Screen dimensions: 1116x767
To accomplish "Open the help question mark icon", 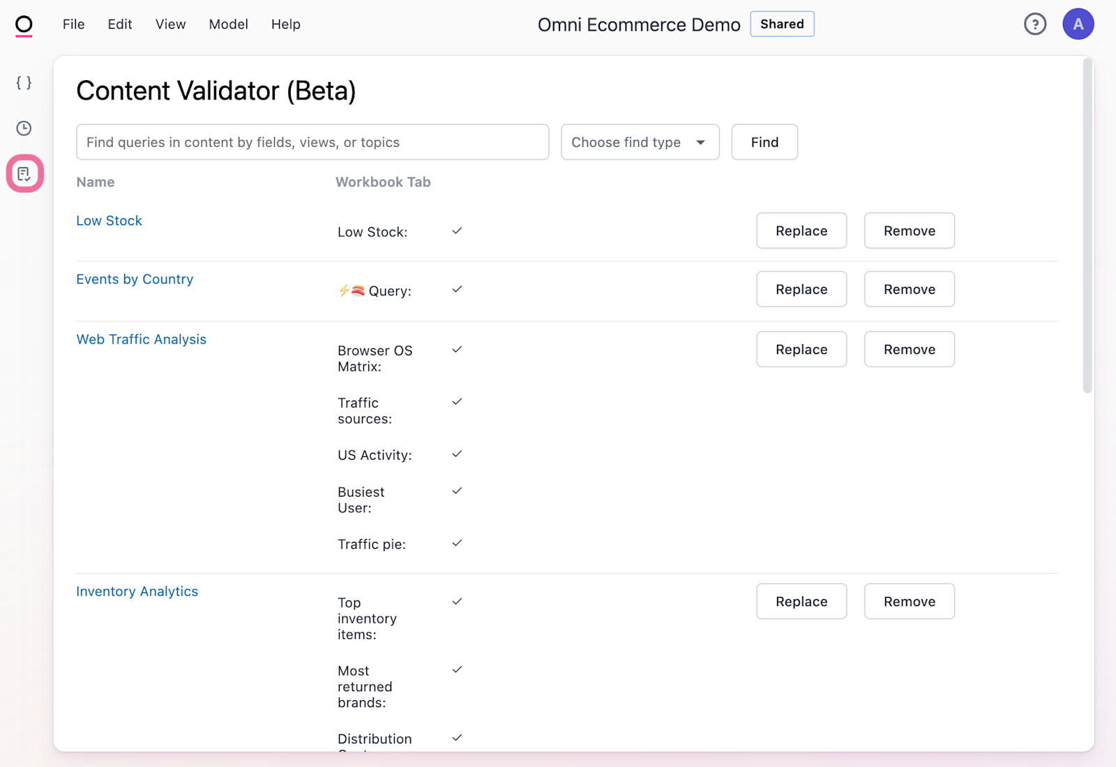I will tap(1035, 24).
